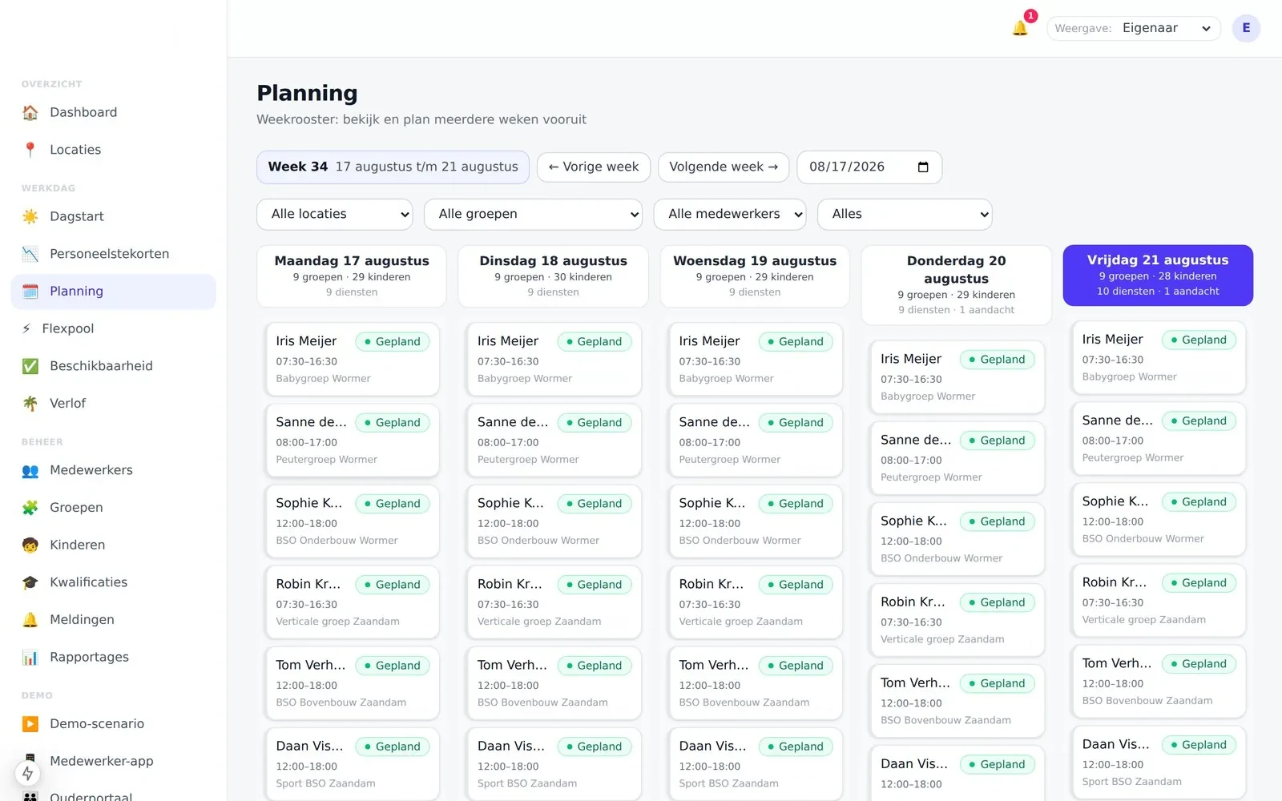Screen dimensions: 1282x801
Task: Open Tom Verh... shift card on Woensdag
Action: (755, 682)
